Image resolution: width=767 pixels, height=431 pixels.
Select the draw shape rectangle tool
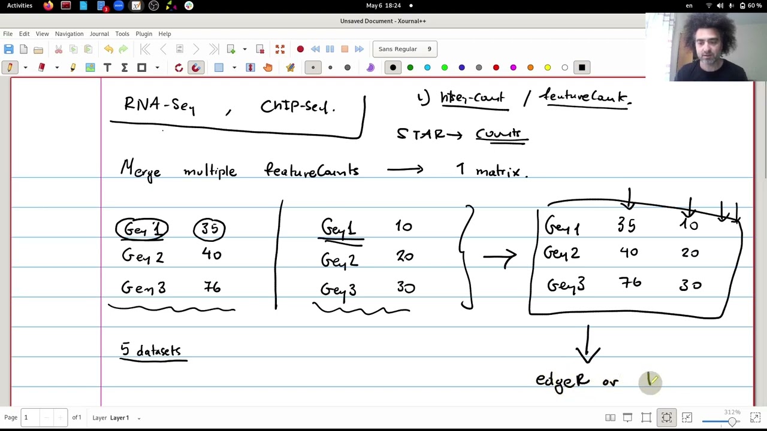142,68
